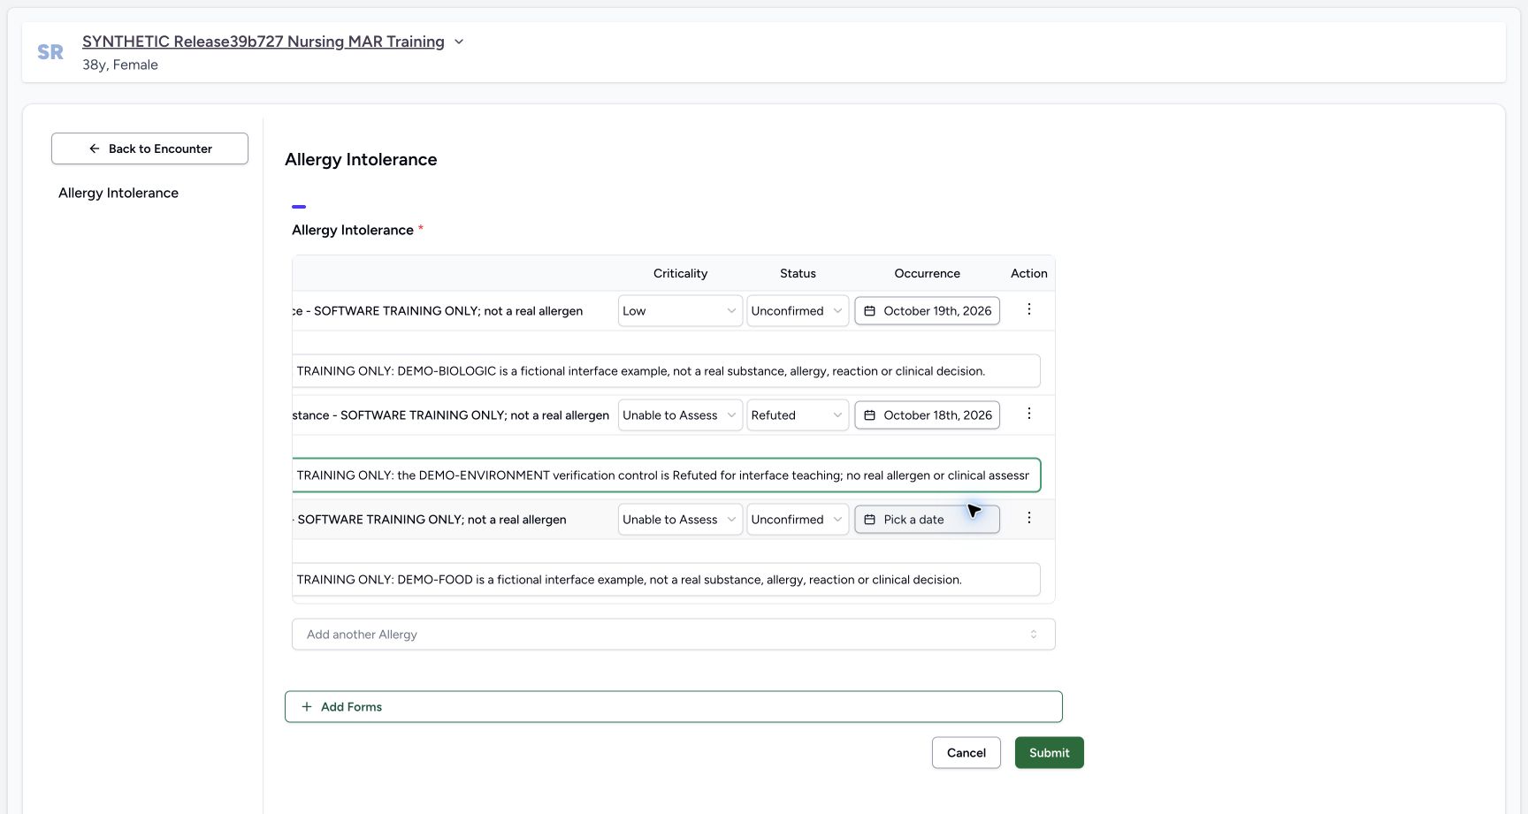This screenshot has height=814, width=1528.
Task: Edit the DEMO-ENVIRONMENT note field
Action: [x=666, y=475]
